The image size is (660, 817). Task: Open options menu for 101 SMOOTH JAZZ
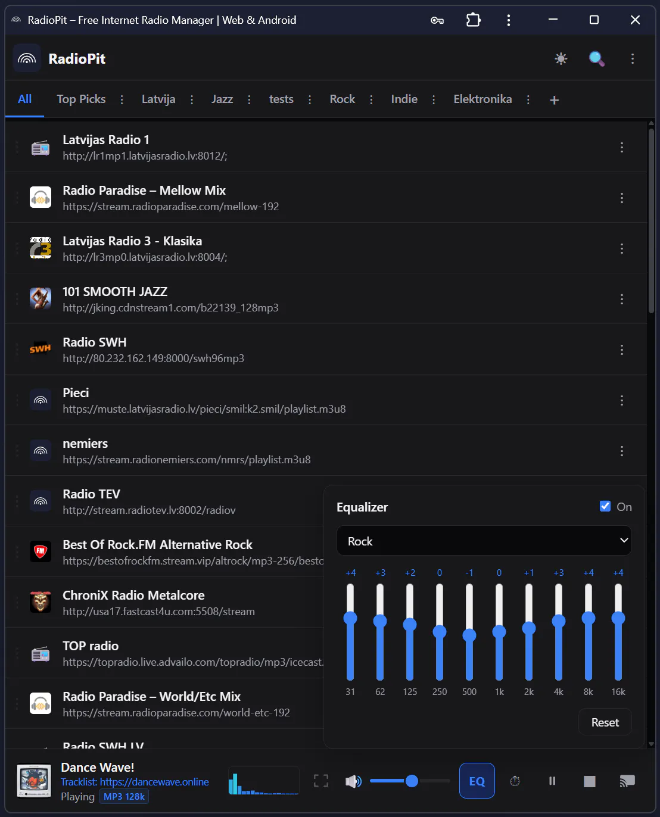(x=622, y=299)
